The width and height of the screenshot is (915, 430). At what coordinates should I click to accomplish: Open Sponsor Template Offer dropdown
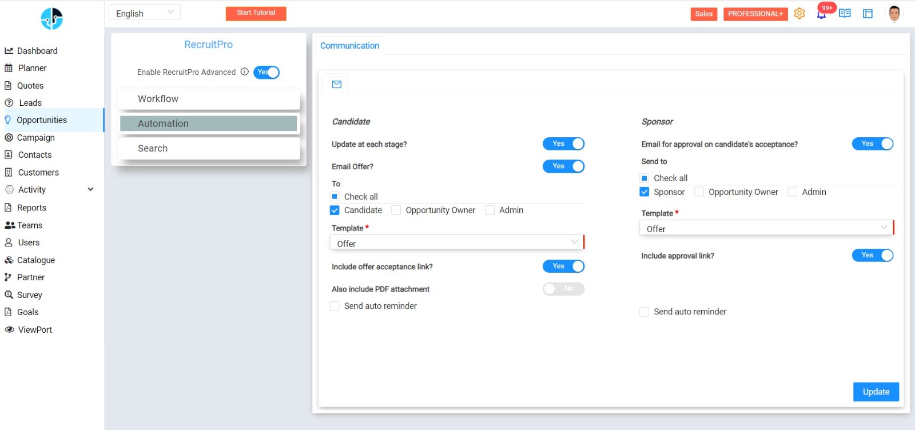766,228
